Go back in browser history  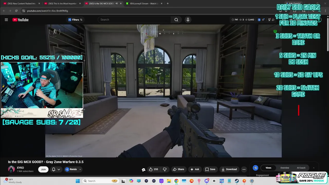coord(4,11)
